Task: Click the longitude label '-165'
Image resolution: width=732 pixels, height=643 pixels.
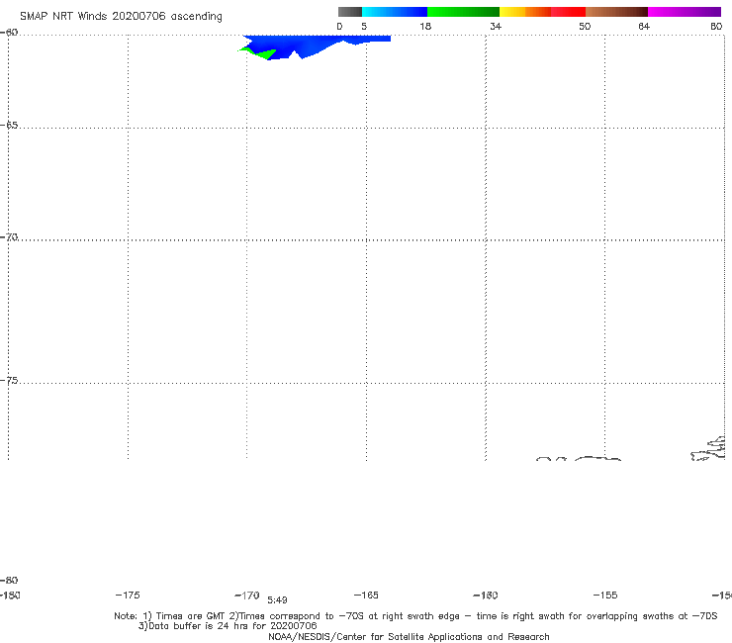Action: 366,595
